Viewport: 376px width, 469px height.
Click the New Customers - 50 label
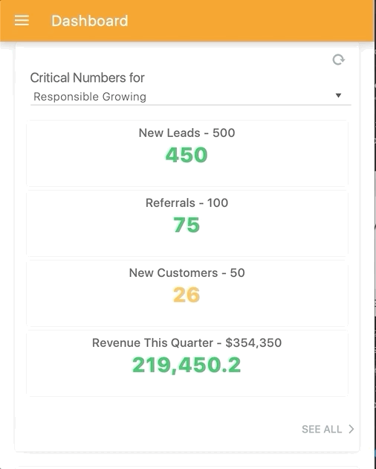point(187,272)
